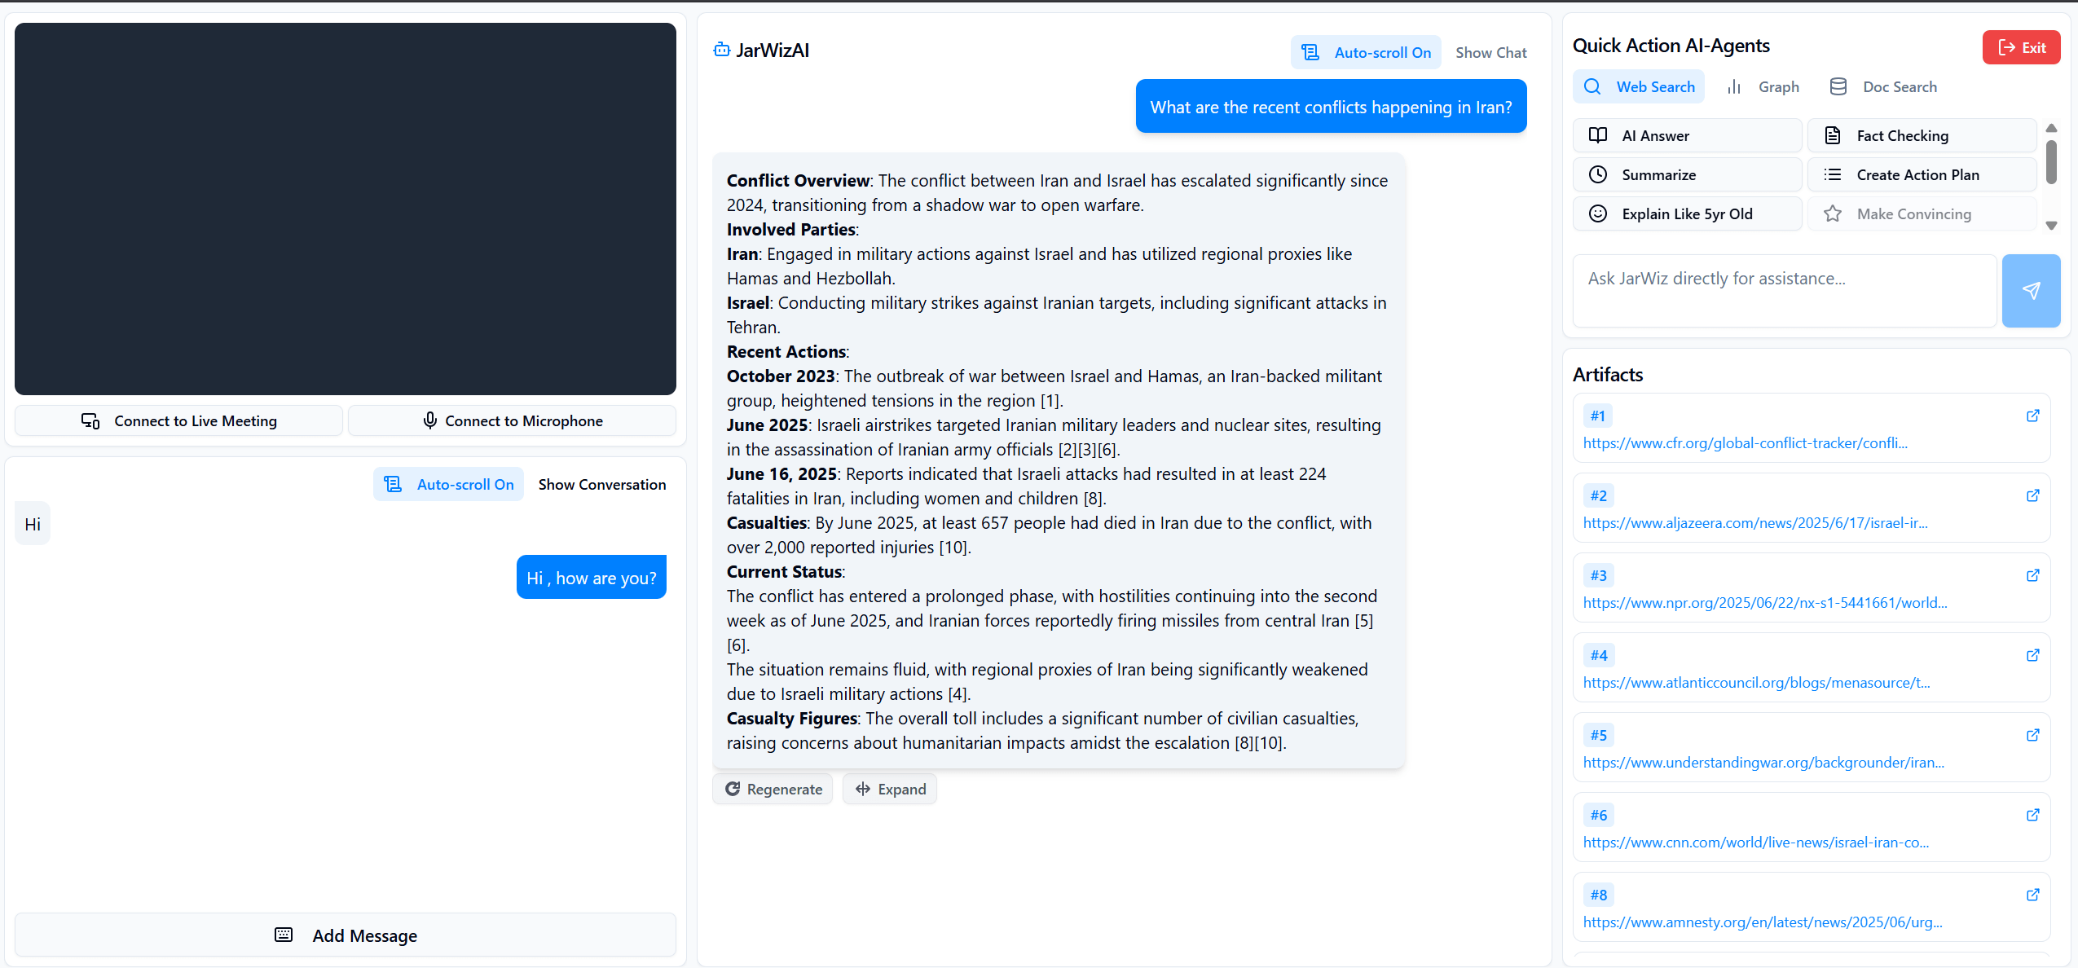Toggle Show Chat visibility

[x=1490, y=53]
